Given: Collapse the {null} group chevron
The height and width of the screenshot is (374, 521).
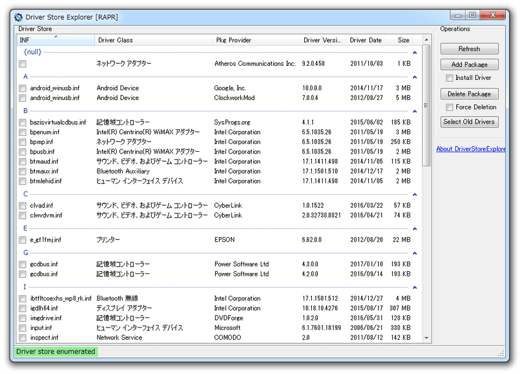Looking at the screenshot, I should [415, 52].
